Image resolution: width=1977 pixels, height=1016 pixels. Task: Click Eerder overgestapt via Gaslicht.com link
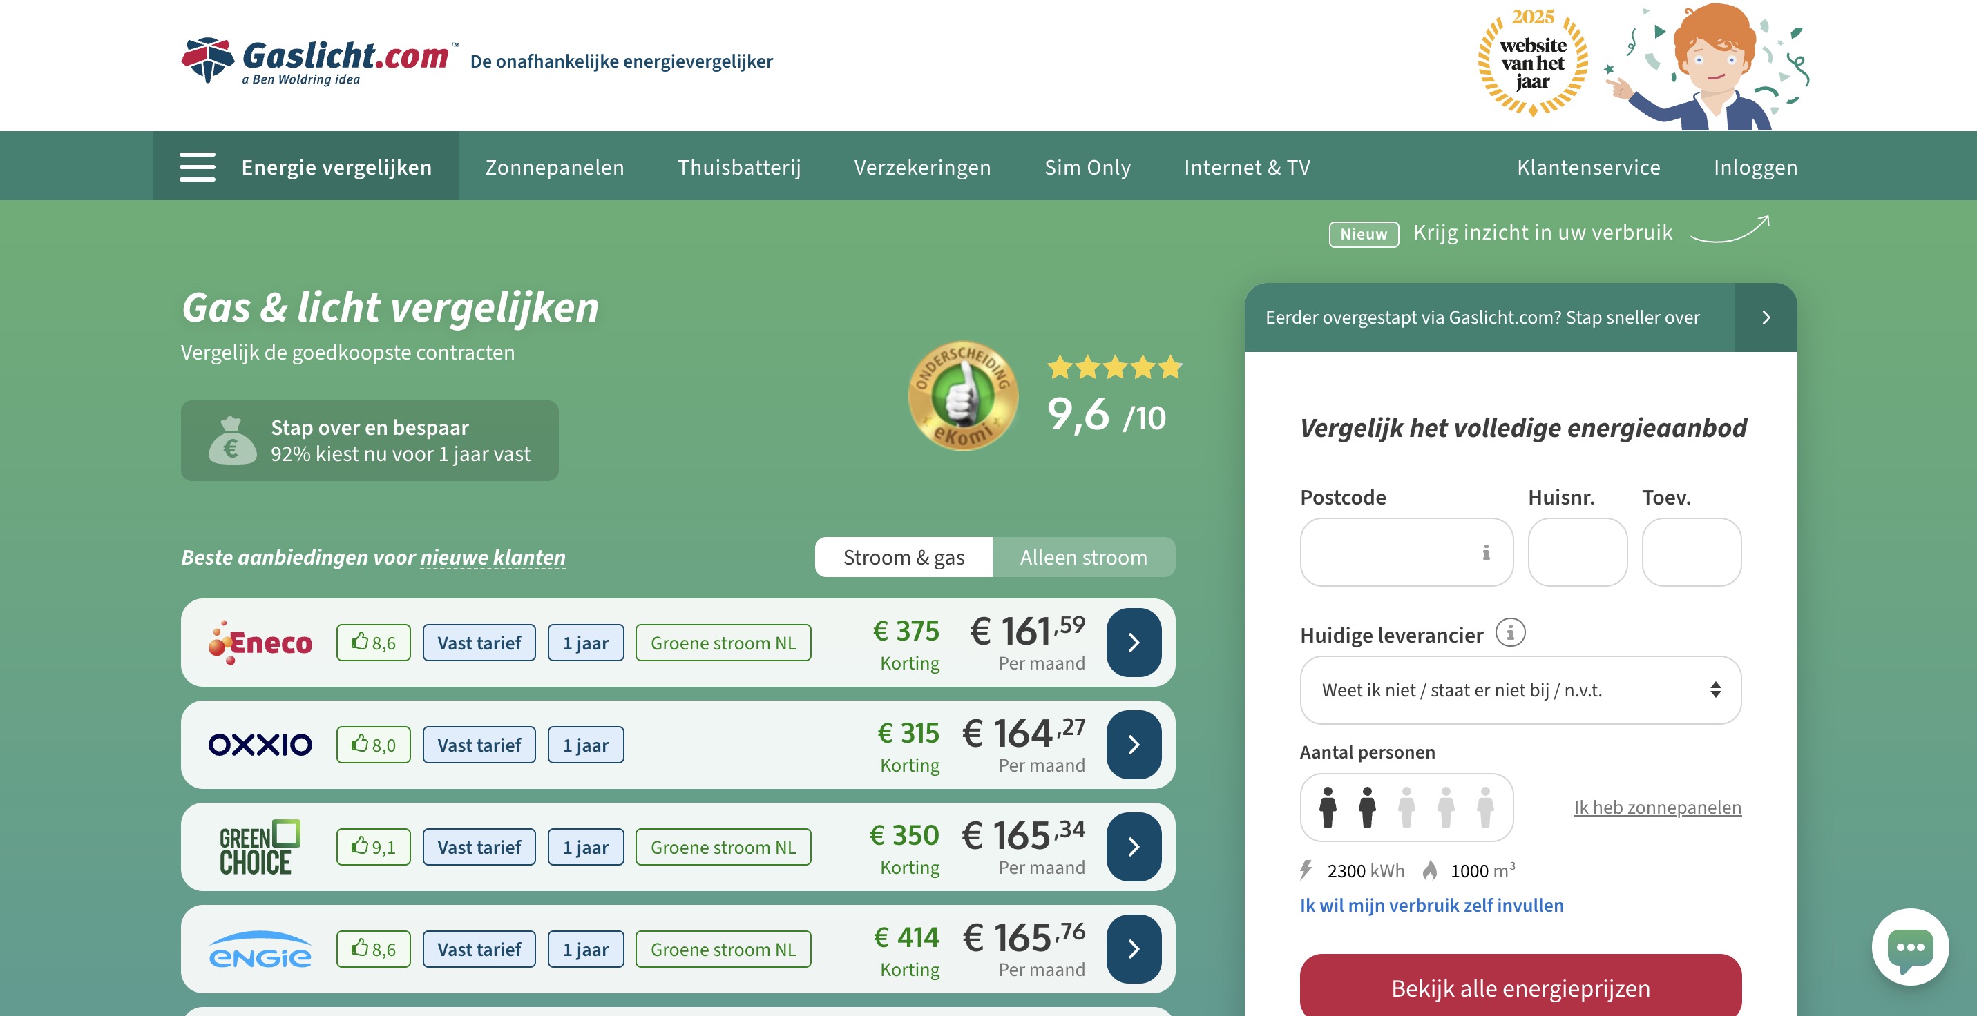(x=1482, y=317)
